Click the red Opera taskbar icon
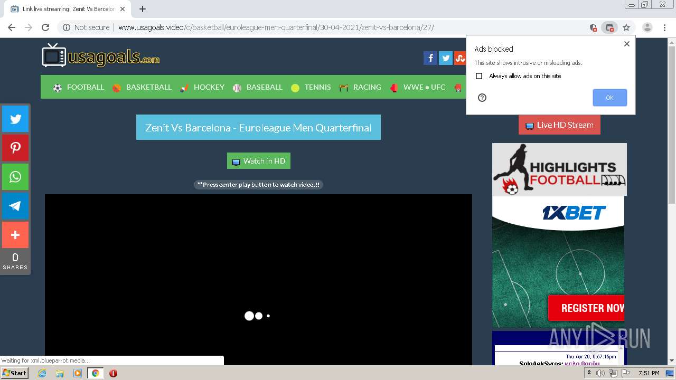The image size is (676, 380). 113,373
